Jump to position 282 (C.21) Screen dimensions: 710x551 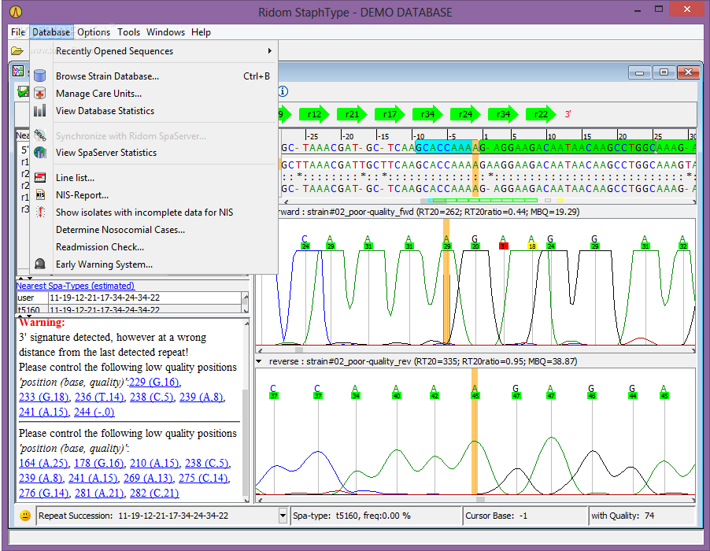click(x=154, y=493)
